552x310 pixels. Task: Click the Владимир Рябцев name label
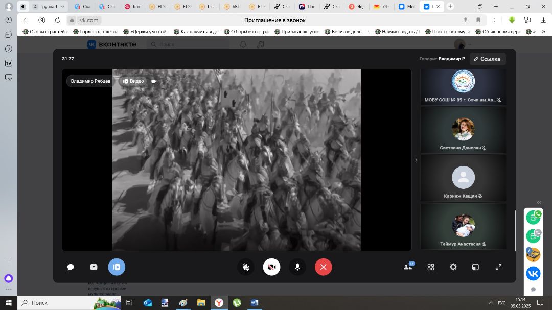pos(90,81)
